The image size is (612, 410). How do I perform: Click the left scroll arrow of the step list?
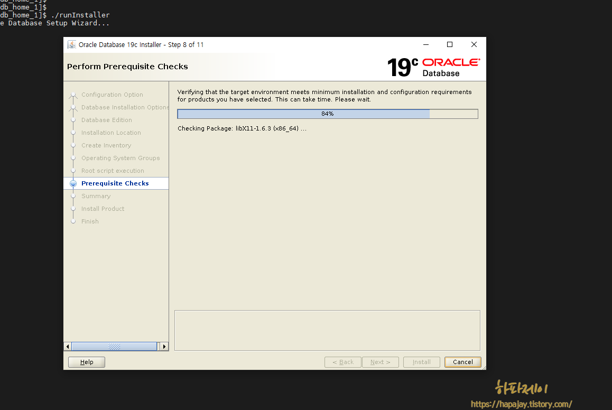pyautogui.click(x=68, y=347)
